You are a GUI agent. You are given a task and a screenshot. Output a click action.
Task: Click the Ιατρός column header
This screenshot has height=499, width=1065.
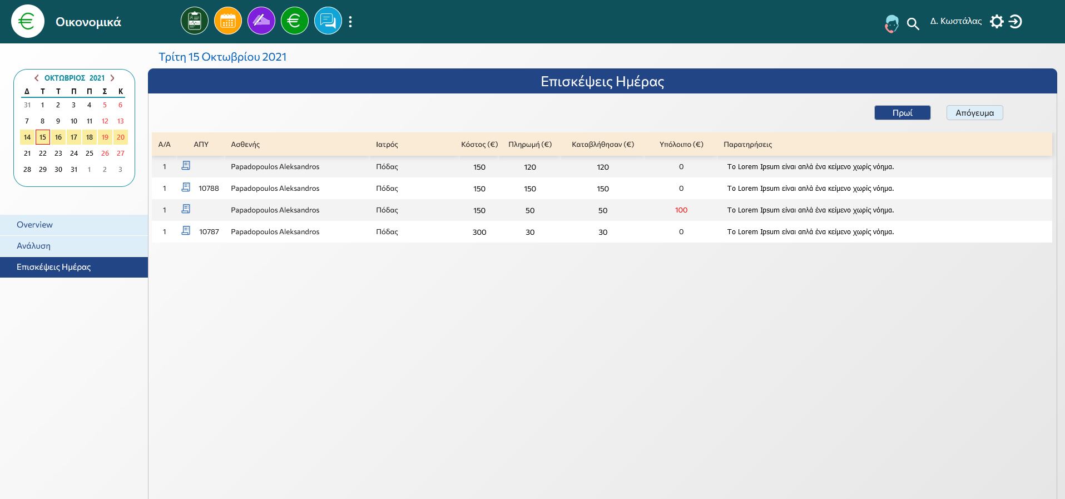[x=387, y=145]
